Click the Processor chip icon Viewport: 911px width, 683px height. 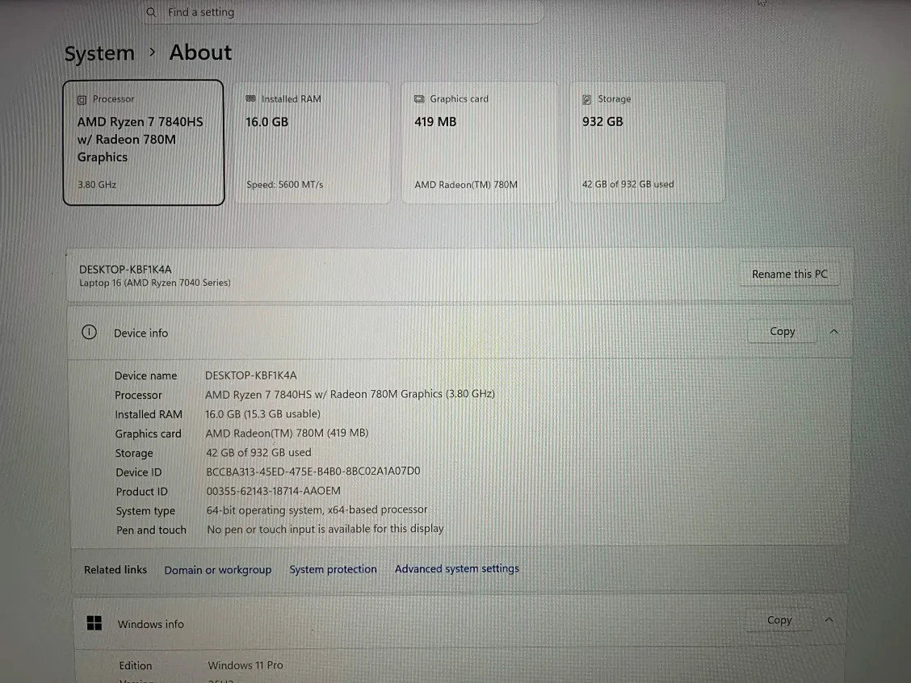[82, 100]
